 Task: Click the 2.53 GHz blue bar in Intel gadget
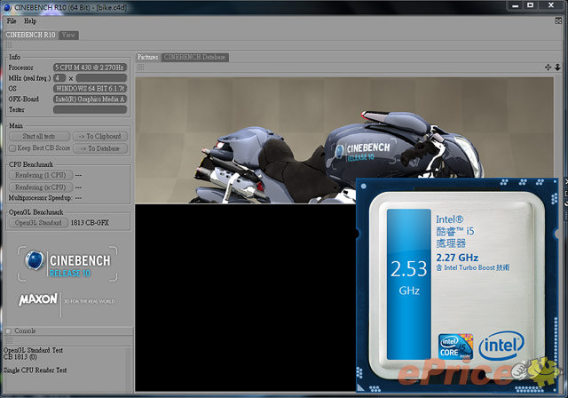point(409,284)
